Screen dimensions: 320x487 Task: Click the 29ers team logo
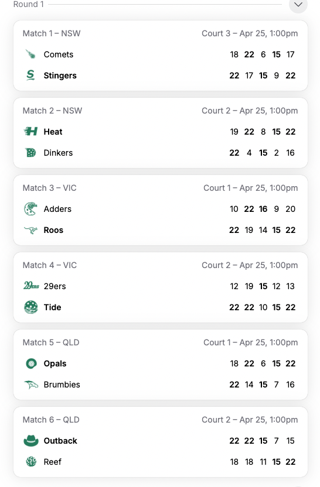[x=31, y=286]
